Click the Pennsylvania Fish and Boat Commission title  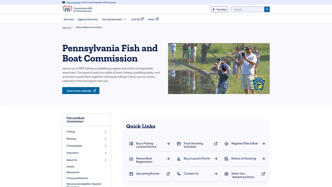point(110,53)
